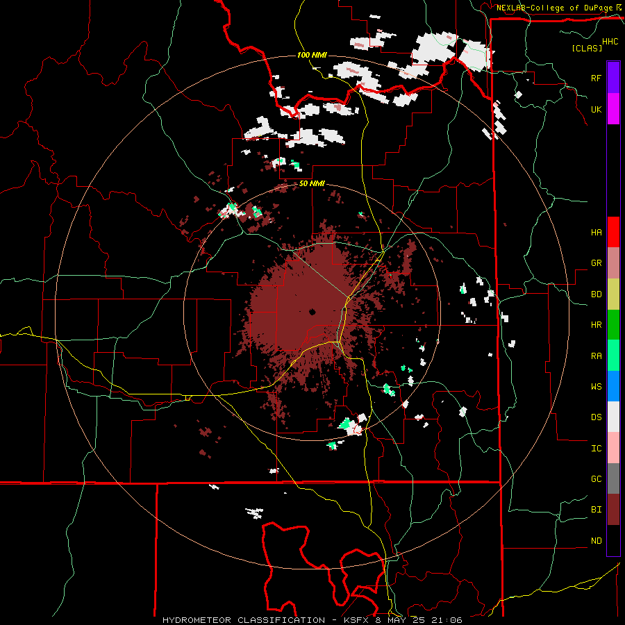Click the HR legend label
The height and width of the screenshot is (625, 625).
click(596, 325)
